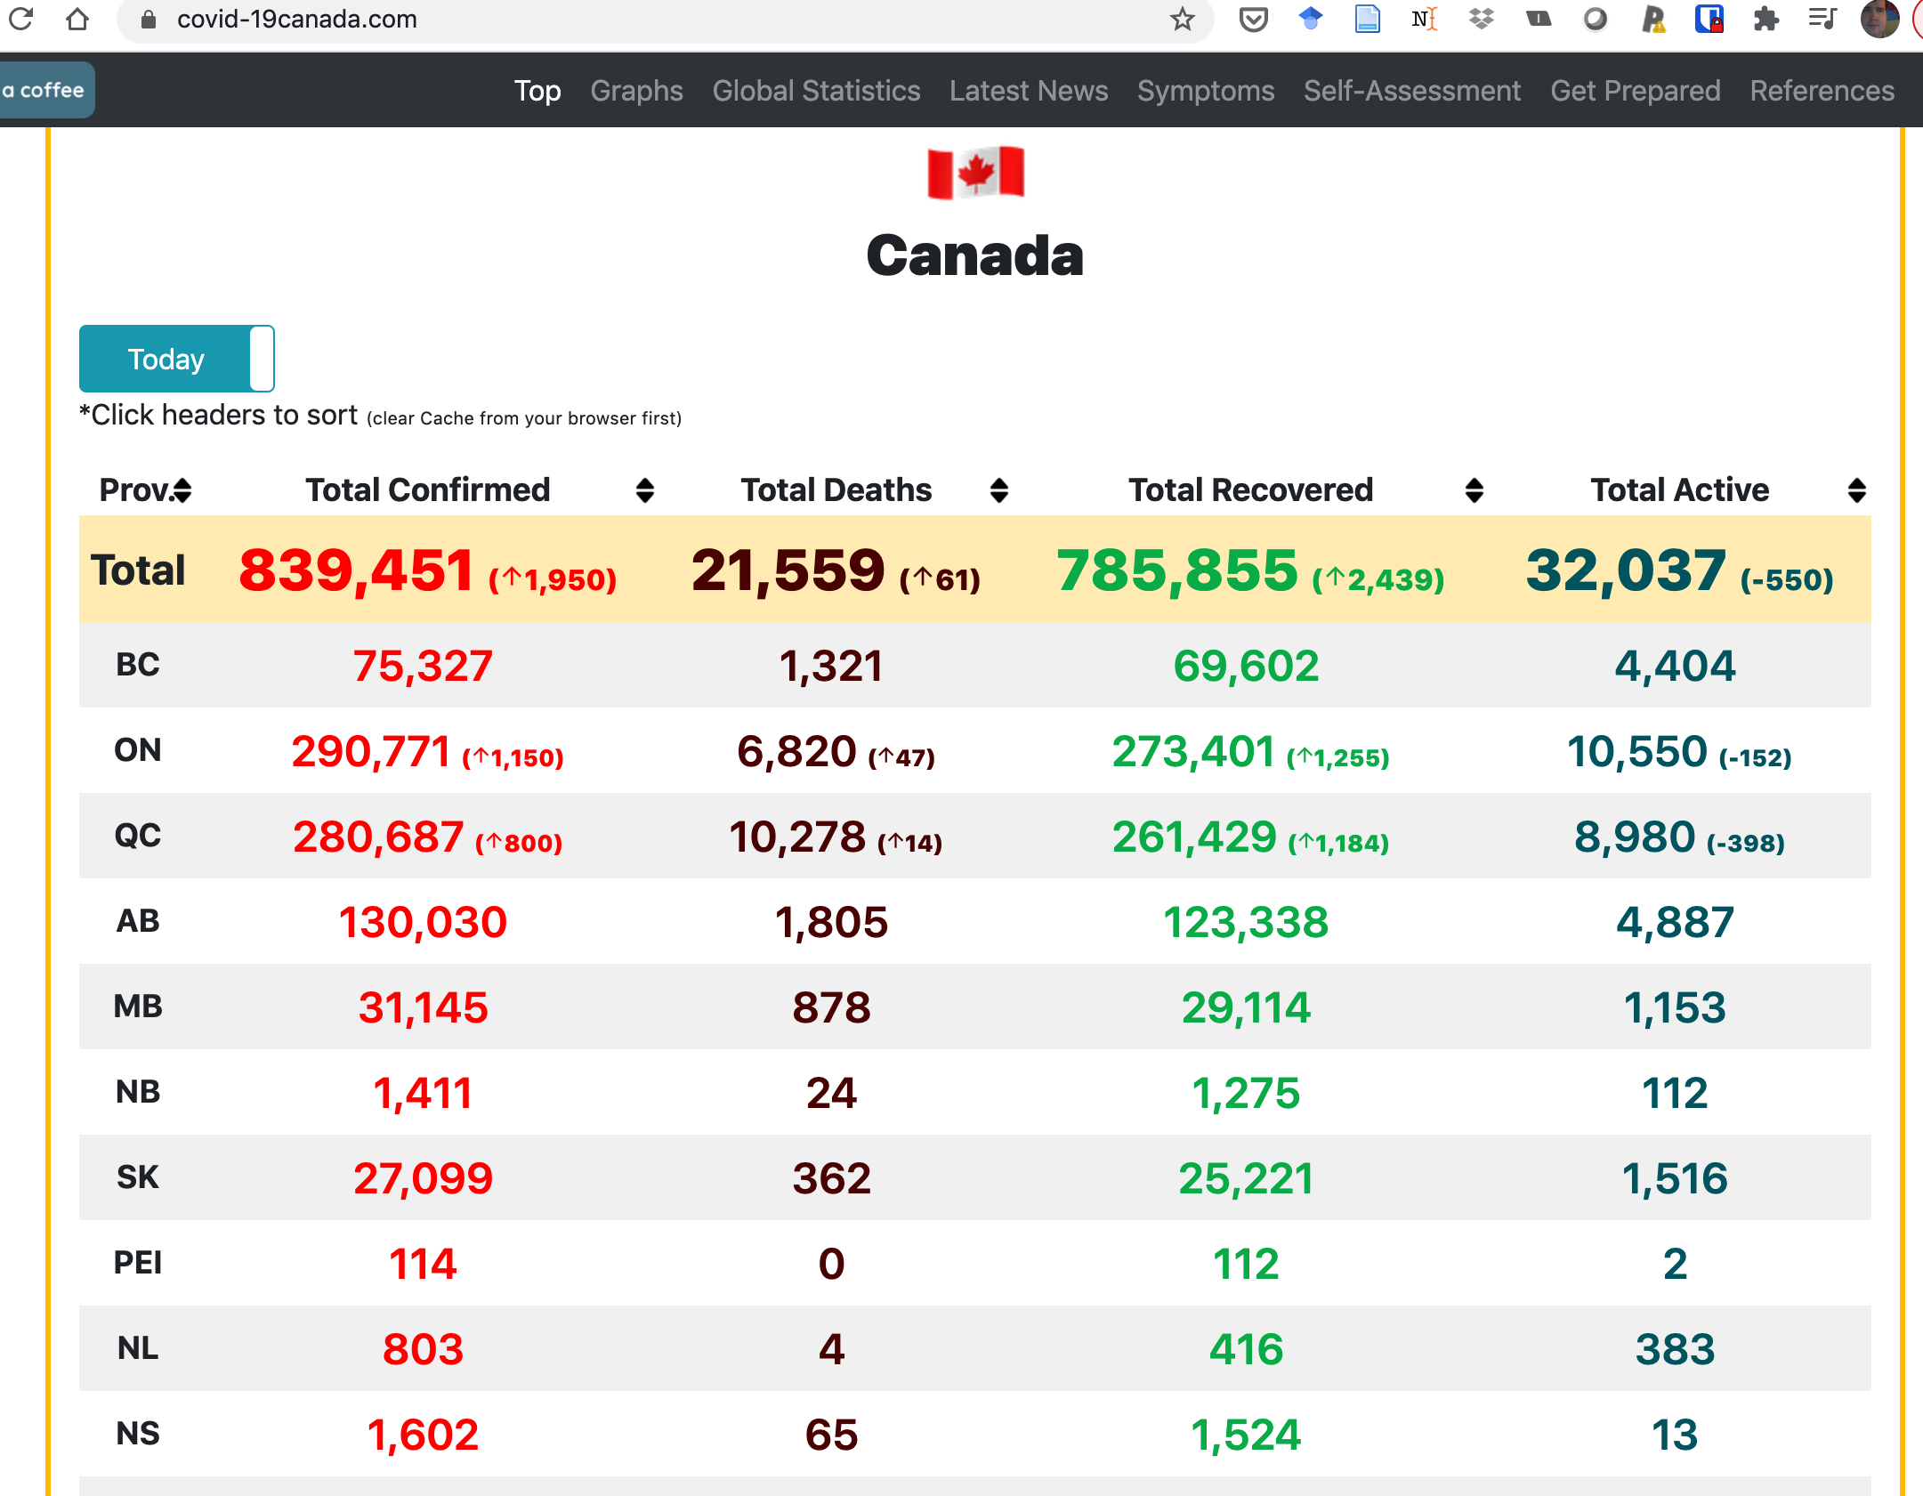Sort table by Total Recovered arrows

(1475, 490)
